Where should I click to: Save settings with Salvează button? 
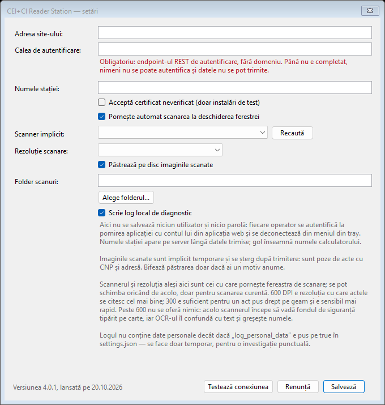[x=344, y=387]
